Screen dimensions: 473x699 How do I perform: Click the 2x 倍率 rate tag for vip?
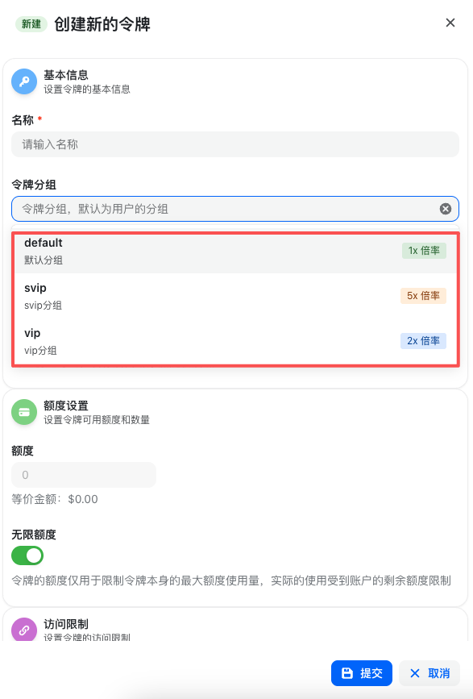(x=424, y=340)
